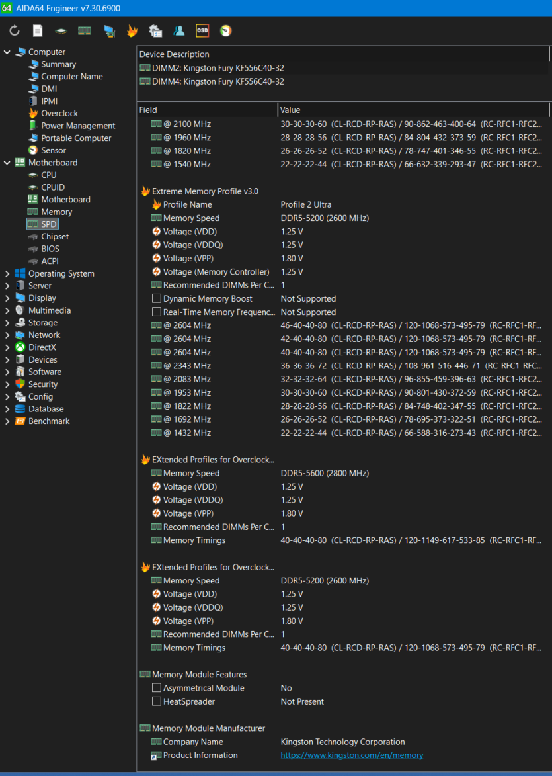
Task: Select the ACPI tree item
Action: (50, 261)
